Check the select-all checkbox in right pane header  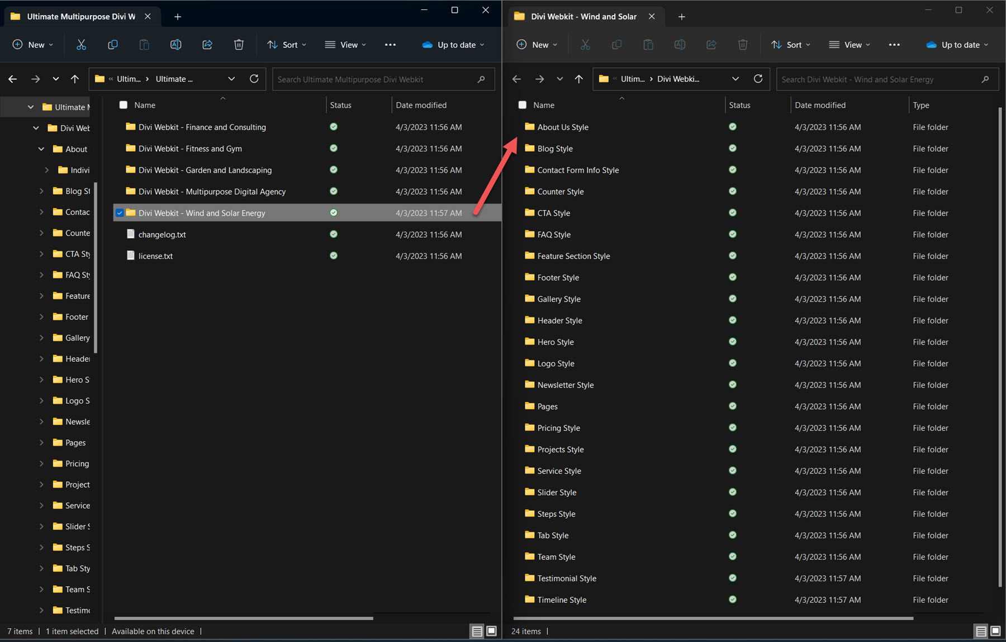[x=522, y=104]
